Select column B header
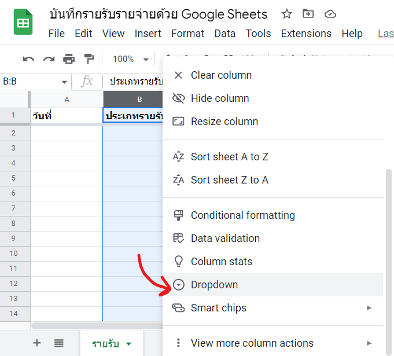The height and width of the screenshot is (356, 394). 133,100
